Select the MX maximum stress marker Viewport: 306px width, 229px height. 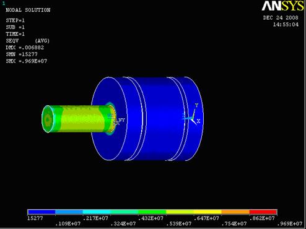pos(110,116)
